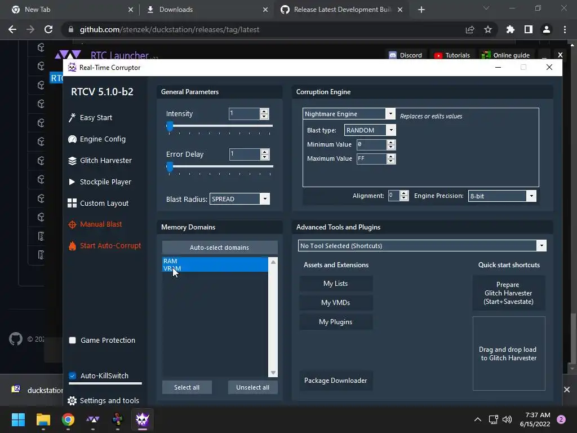The width and height of the screenshot is (577, 433).
Task: Open the Discord link in RTC Launcher
Action: pos(406,55)
